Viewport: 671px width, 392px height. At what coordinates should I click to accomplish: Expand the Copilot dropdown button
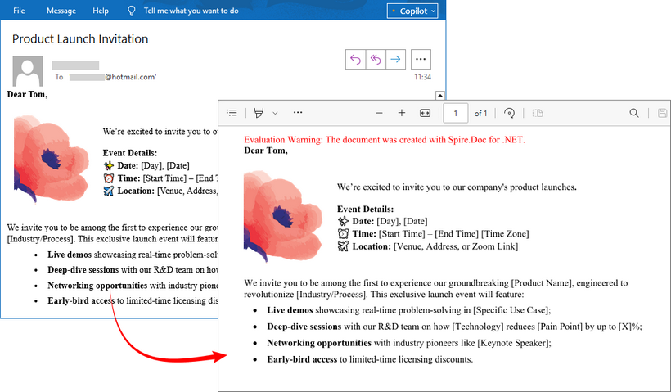tap(412, 11)
